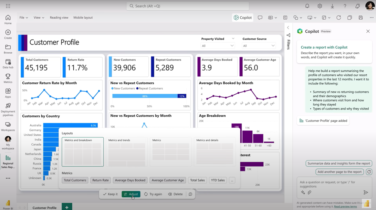Open Property Visited dropdown
The width and height of the screenshot is (376, 210).
point(218,45)
